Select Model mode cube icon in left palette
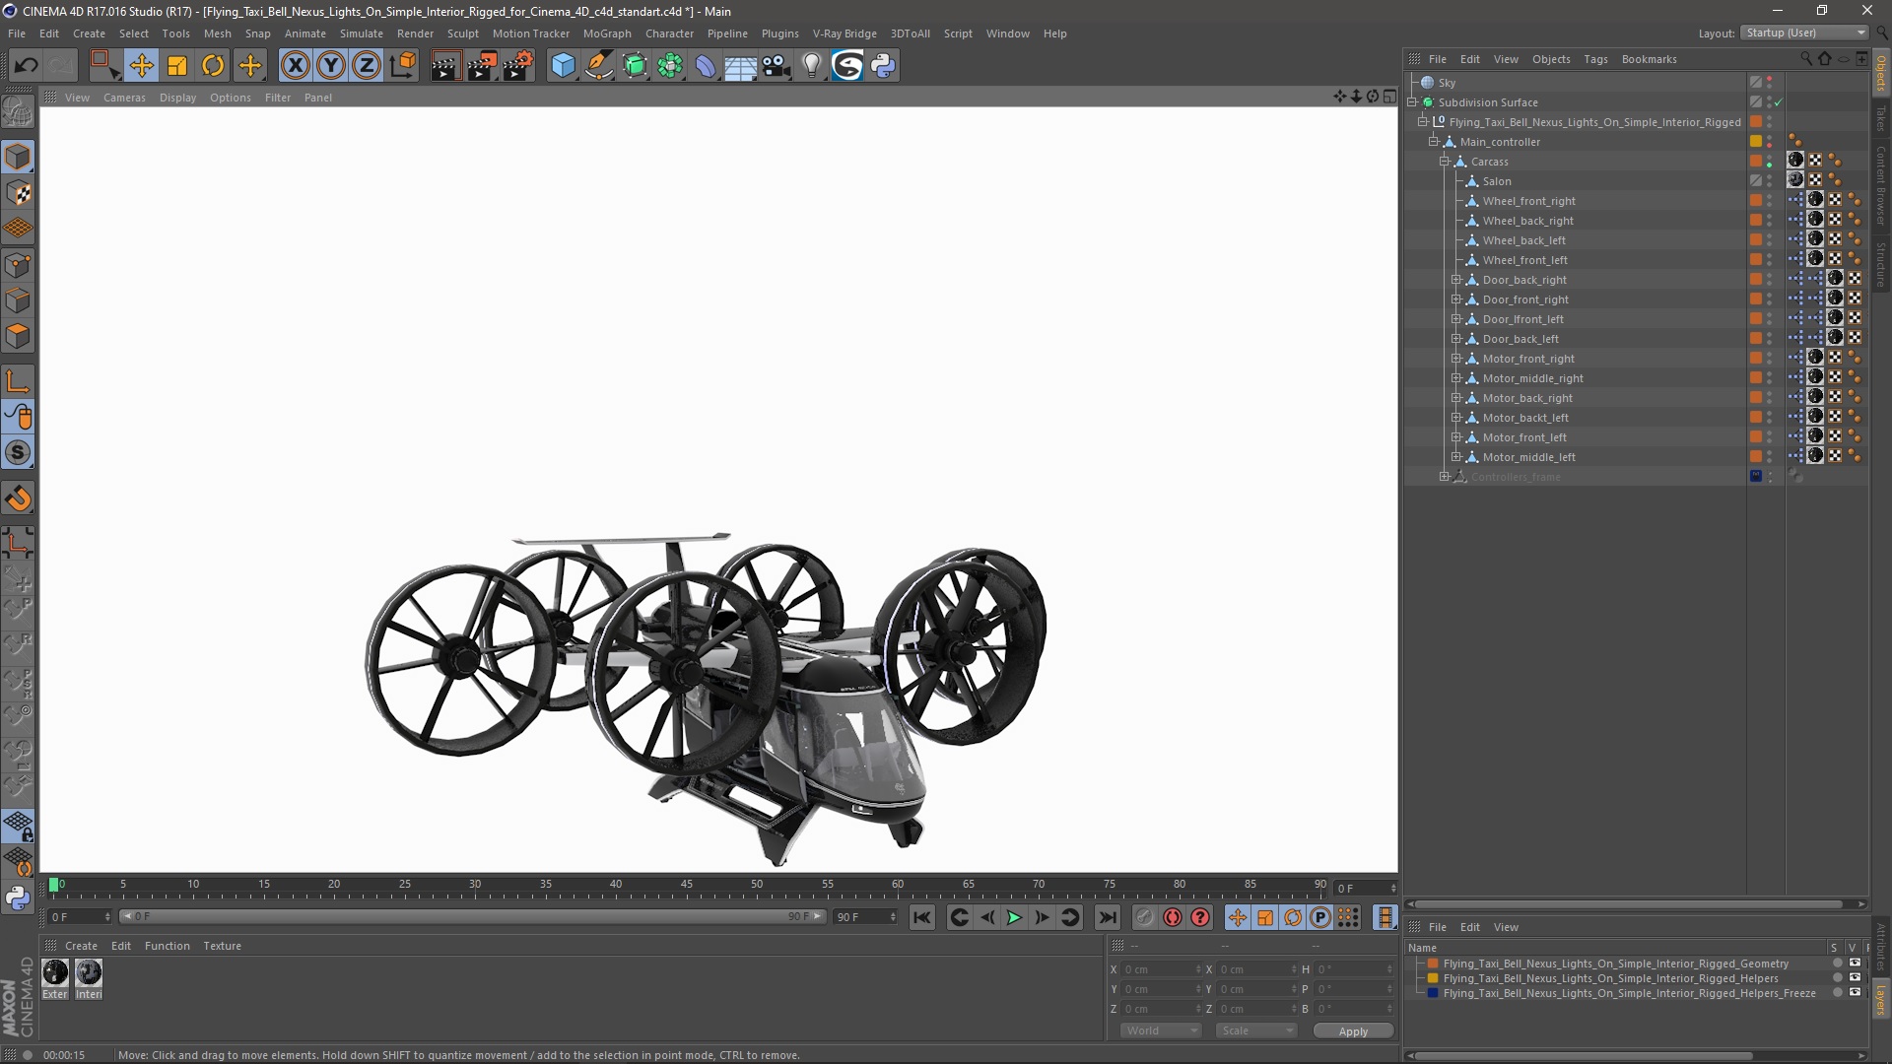The width and height of the screenshot is (1892, 1064). [18, 158]
